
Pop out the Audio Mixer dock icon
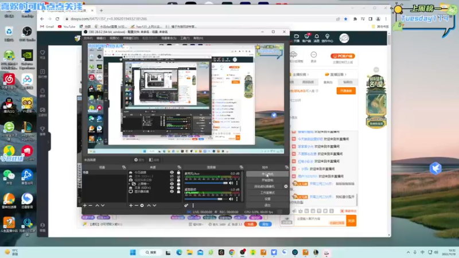click(241, 167)
